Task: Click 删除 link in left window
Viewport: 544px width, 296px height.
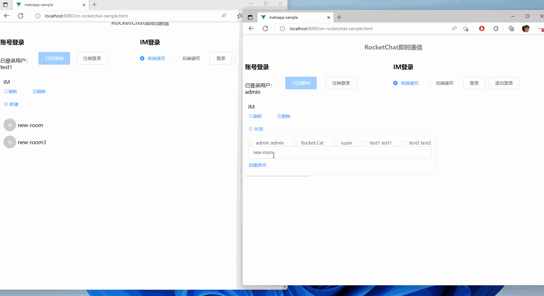Action: pos(39,92)
